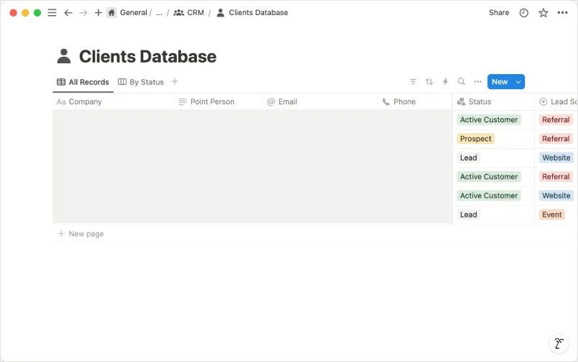Click first row Active Customer tag
The width and height of the screenshot is (578, 362).
(x=489, y=120)
